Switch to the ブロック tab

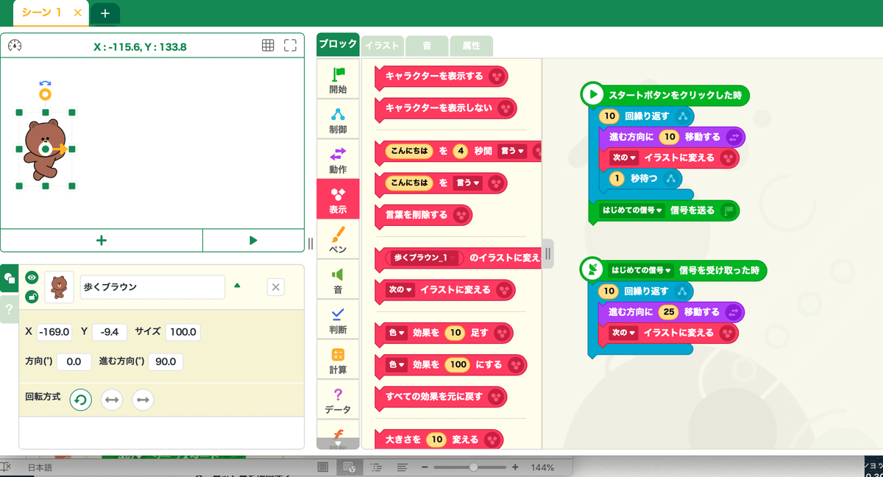tap(338, 44)
